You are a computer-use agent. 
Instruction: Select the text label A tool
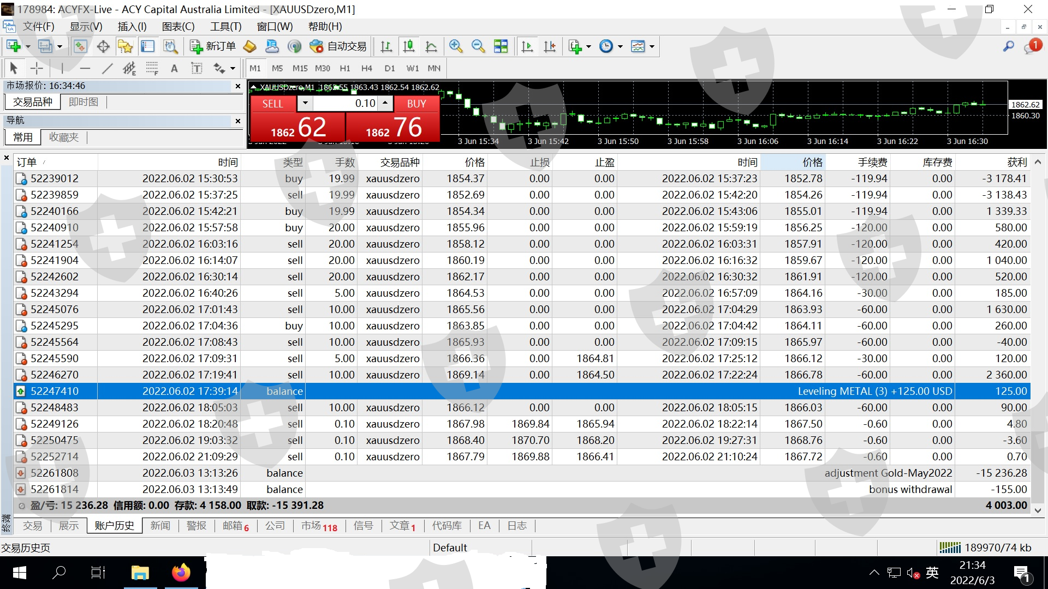click(x=174, y=68)
